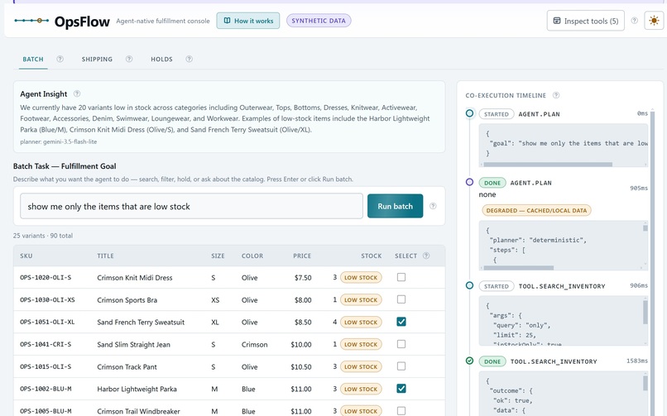Click LOW STOCK badge for Crimson Sports Bra
The image size is (667, 416).
click(x=361, y=299)
